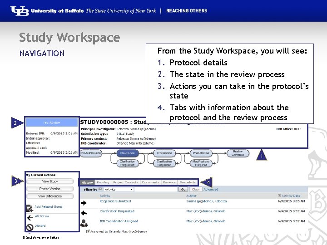The image size is (327, 245).
Task: Click Clarification Requested bubble under Pre-Review
Action: click(128, 163)
